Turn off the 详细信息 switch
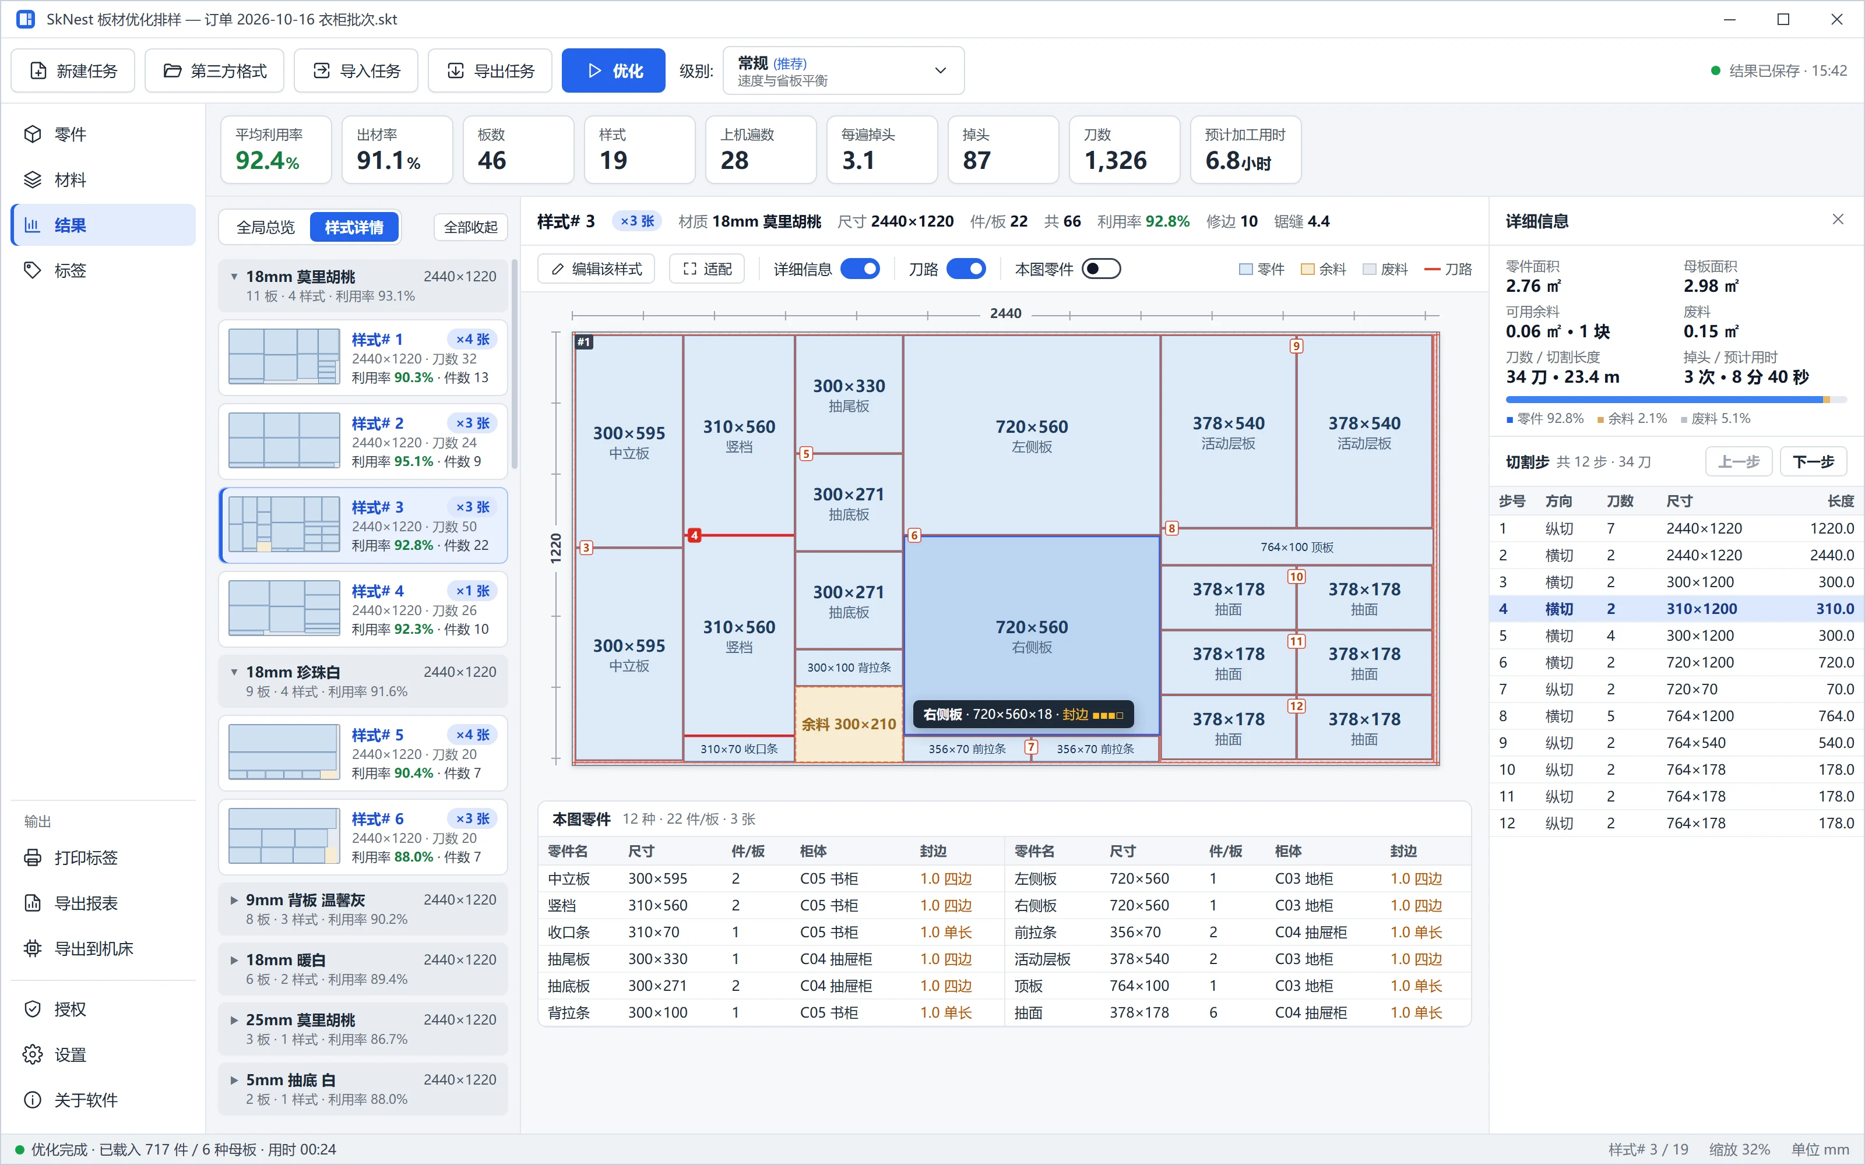The height and width of the screenshot is (1165, 1865). coord(860,269)
